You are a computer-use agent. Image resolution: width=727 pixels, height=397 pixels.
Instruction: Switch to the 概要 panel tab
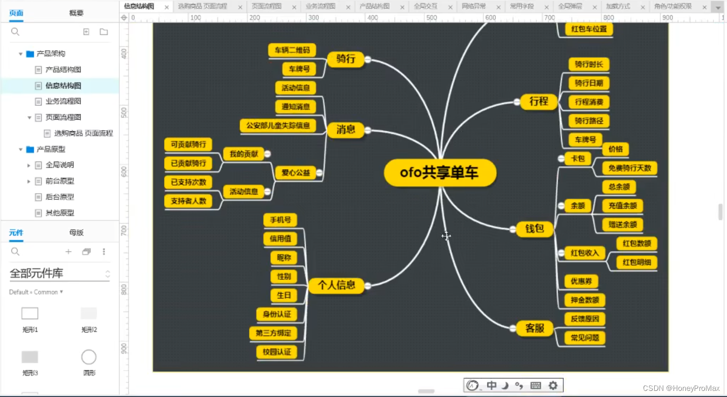point(76,13)
